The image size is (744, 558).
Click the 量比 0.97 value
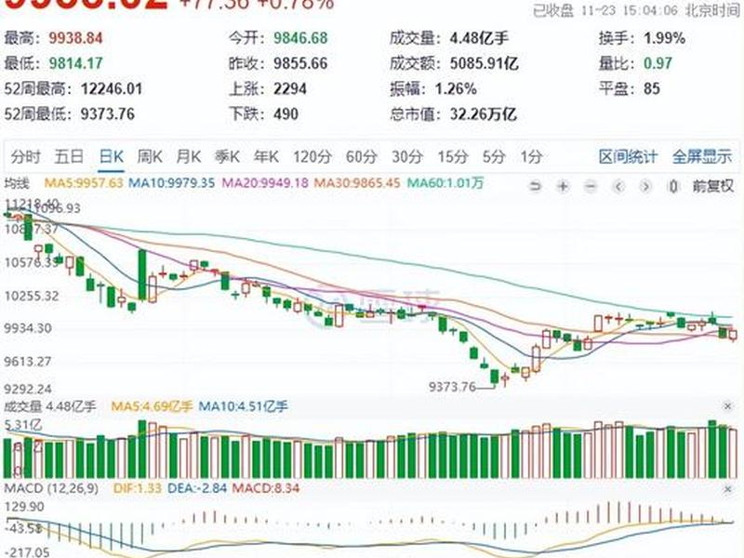point(658,63)
